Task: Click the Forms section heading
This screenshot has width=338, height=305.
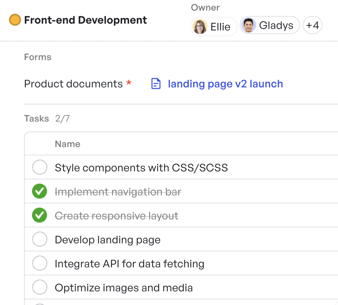Action: (x=38, y=57)
